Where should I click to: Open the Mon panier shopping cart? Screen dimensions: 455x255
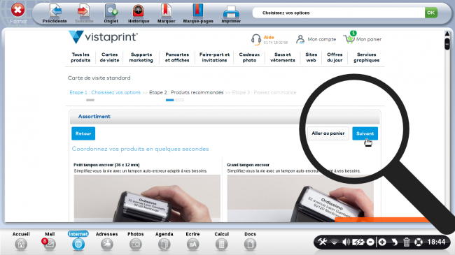pos(363,38)
